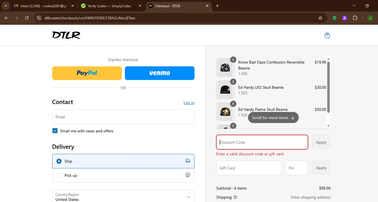This screenshot has height=202, width=378.
Task: Close the Checkout - DTLR tab
Action: [207, 6]
